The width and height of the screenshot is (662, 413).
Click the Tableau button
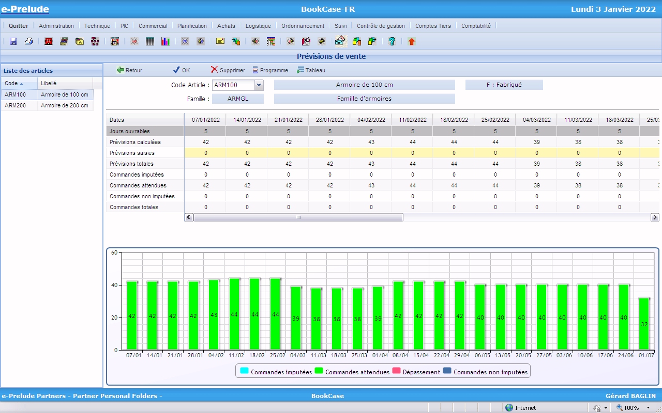click(311, 70)
